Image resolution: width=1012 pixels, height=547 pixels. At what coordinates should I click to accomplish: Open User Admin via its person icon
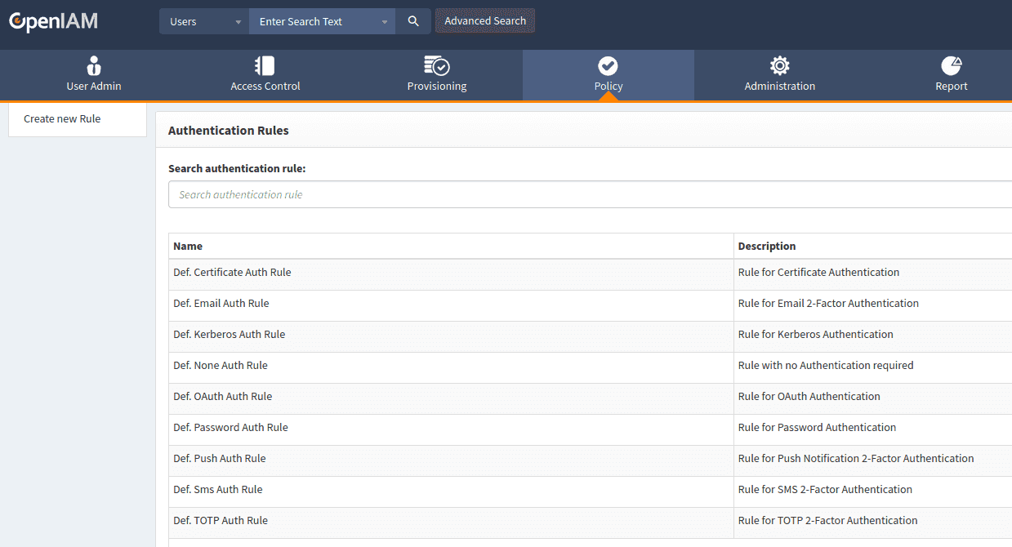tap(94, 66)
